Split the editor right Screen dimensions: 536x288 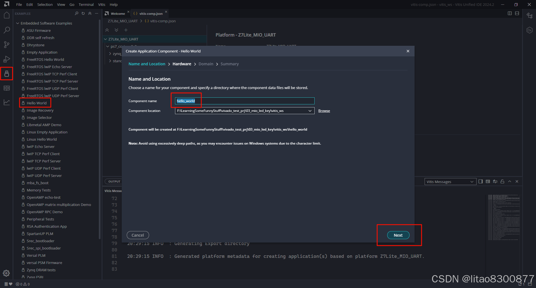tap(510, 13)
